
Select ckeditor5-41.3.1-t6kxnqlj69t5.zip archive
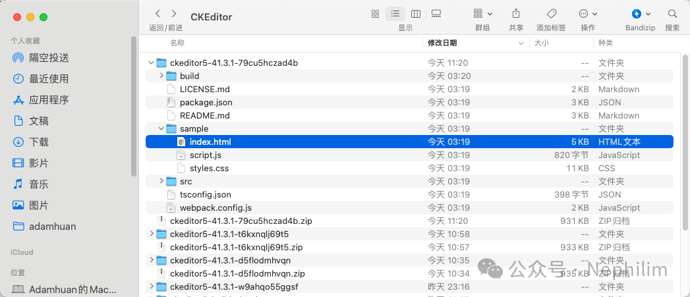point(236,247)
